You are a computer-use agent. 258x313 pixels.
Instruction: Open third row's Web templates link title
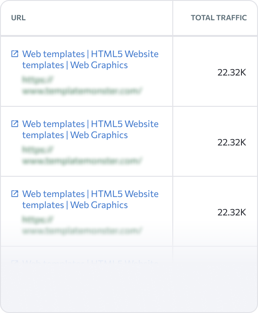[x=90, y=199]
